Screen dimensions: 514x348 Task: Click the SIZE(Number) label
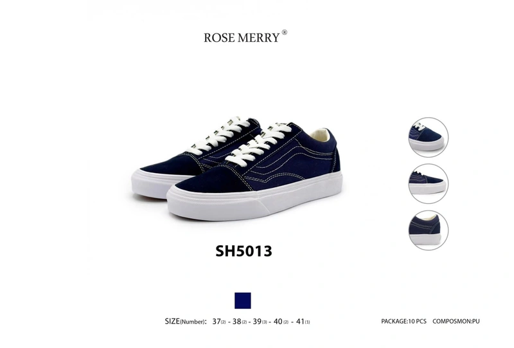coord(186,322)
